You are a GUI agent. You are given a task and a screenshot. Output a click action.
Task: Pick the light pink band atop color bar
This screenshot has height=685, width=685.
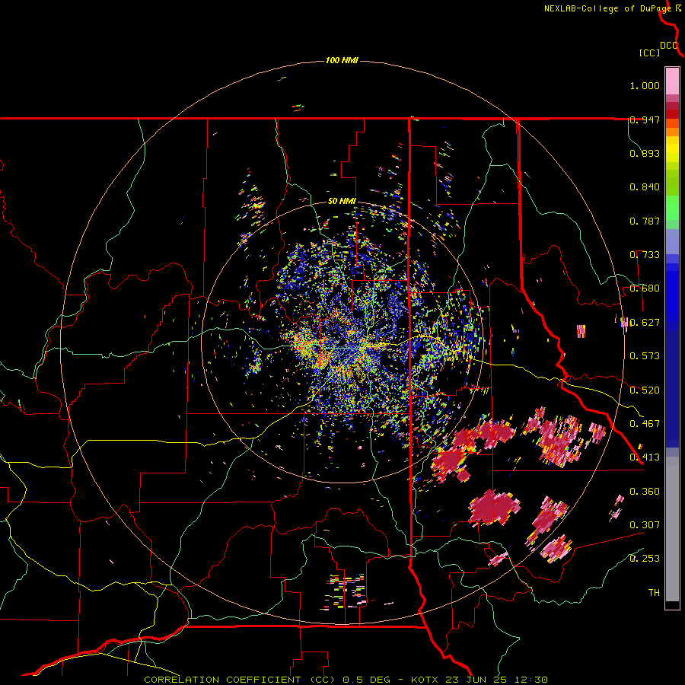672,81
